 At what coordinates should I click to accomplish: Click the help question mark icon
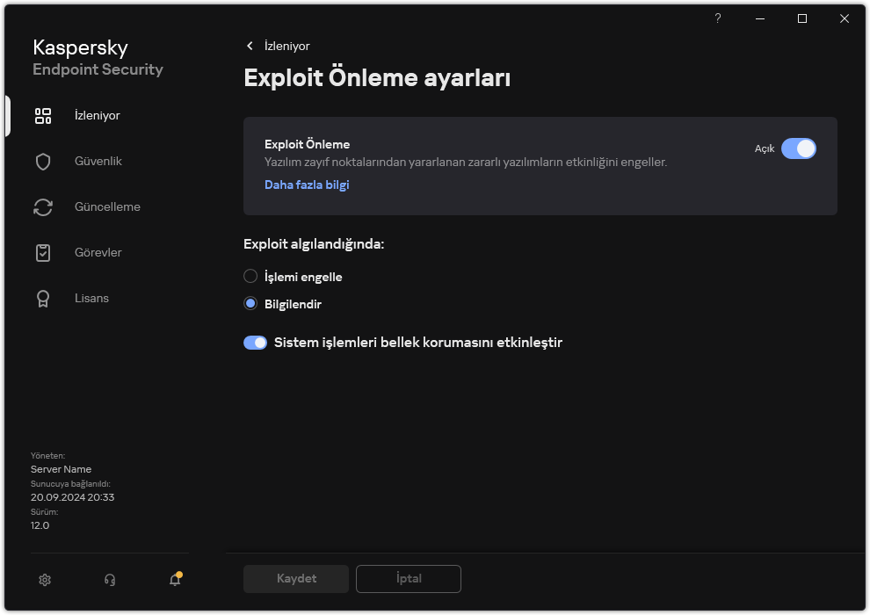point(718,18)
